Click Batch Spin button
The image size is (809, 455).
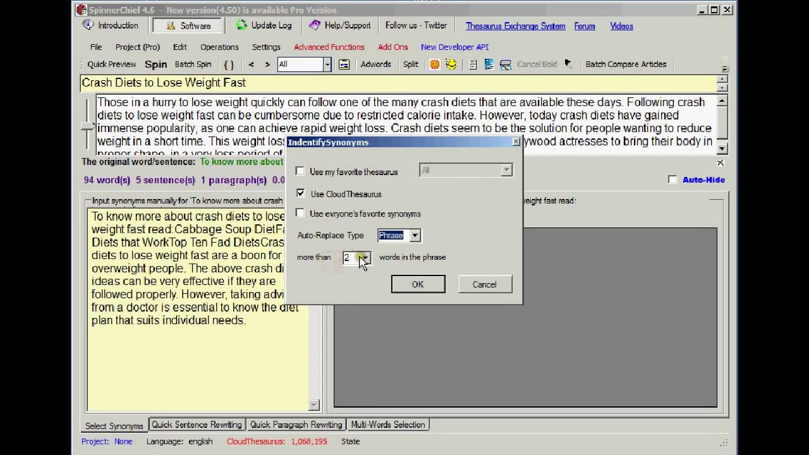coord(193,64)
